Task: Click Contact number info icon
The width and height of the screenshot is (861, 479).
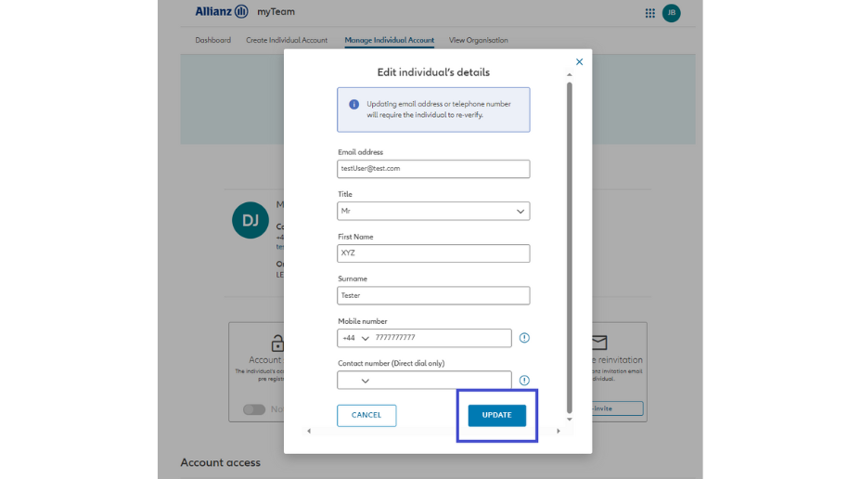Action: [524, 380]
